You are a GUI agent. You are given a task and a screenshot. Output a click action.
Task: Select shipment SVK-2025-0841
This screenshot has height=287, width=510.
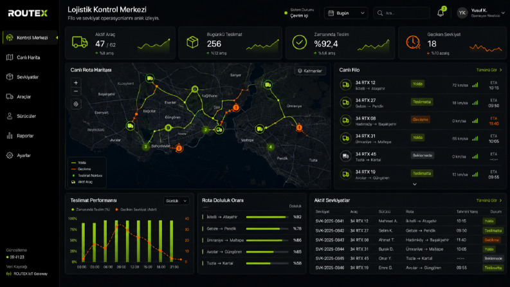[329, 221]
